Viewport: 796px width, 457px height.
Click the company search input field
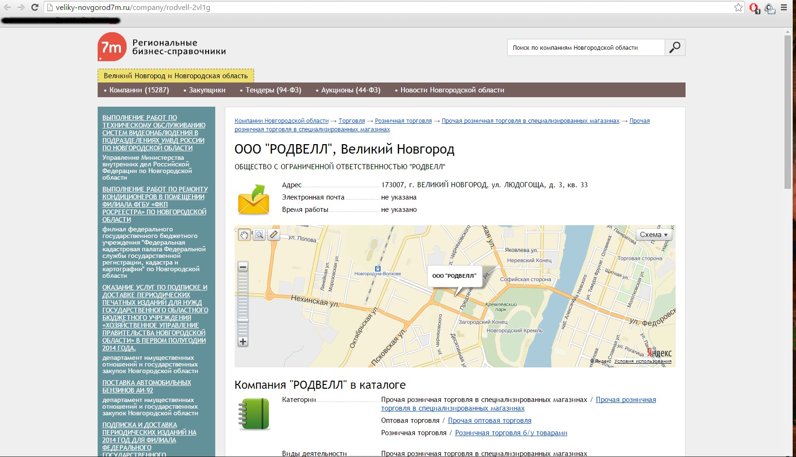click(x=586, y=47)
